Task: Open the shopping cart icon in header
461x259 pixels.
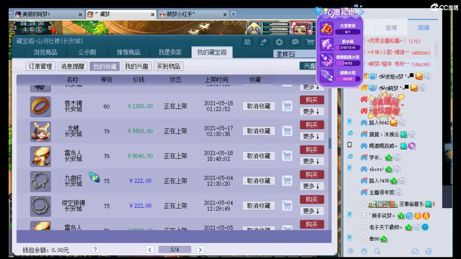Action: click(310, 42)
